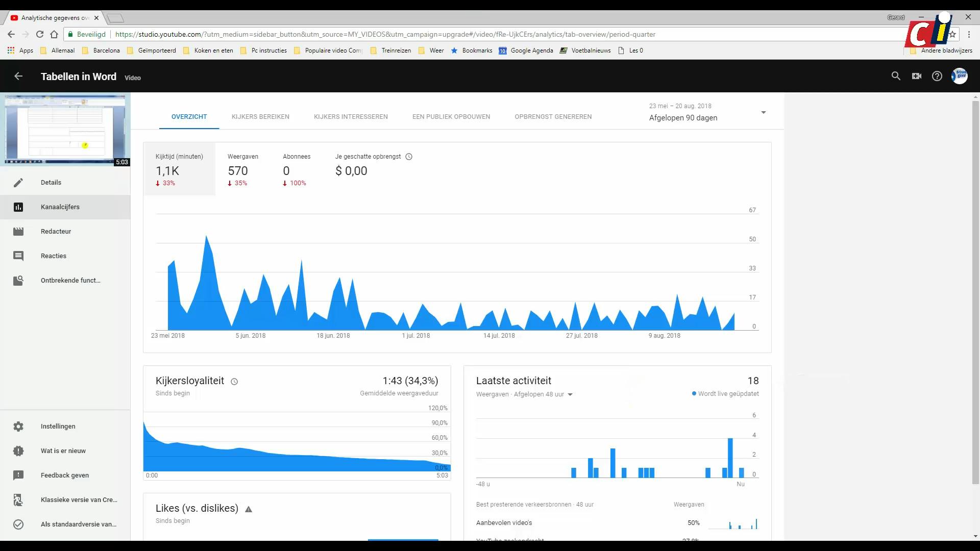Click the page vertical scrollbar
The height and width of the screenshot is (551, 980).
[x=976, y=291]
